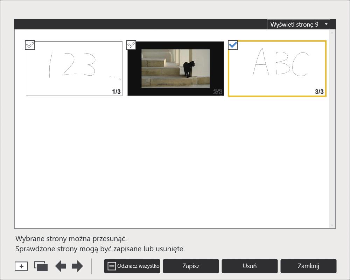Click the 'Odznacz wszystko' button
The image size is (350, 280).
point(132,266)
